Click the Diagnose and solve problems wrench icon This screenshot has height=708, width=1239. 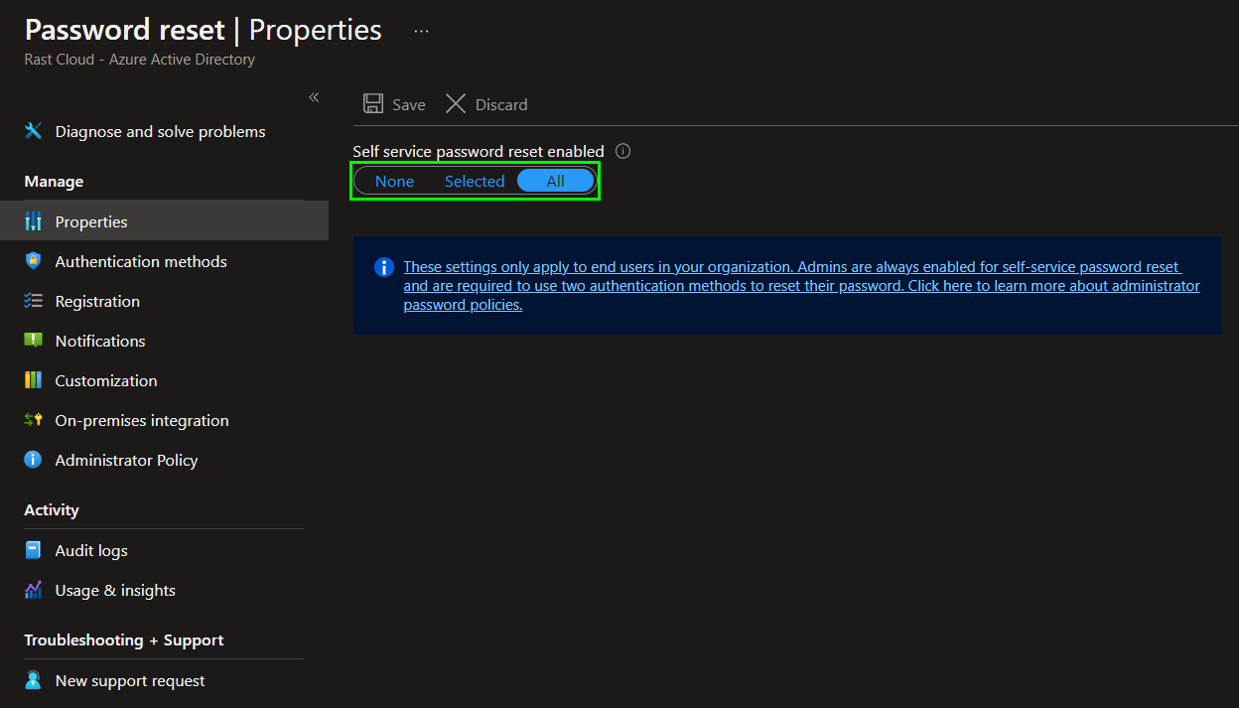[x=34, y=131]
